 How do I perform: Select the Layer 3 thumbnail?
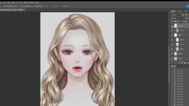point(176,58)
